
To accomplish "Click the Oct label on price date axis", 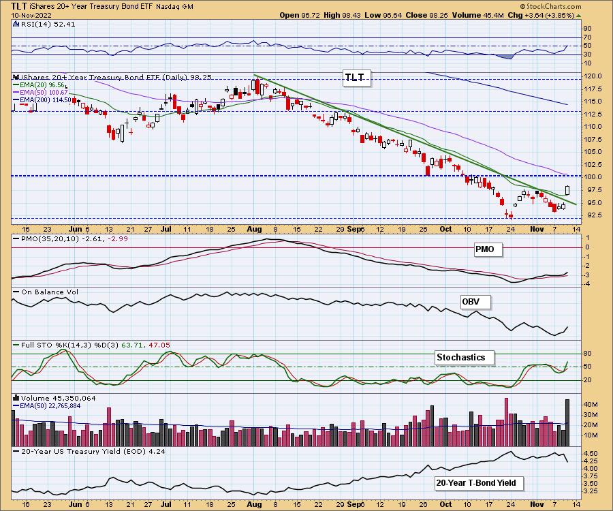I will (445, 230).
